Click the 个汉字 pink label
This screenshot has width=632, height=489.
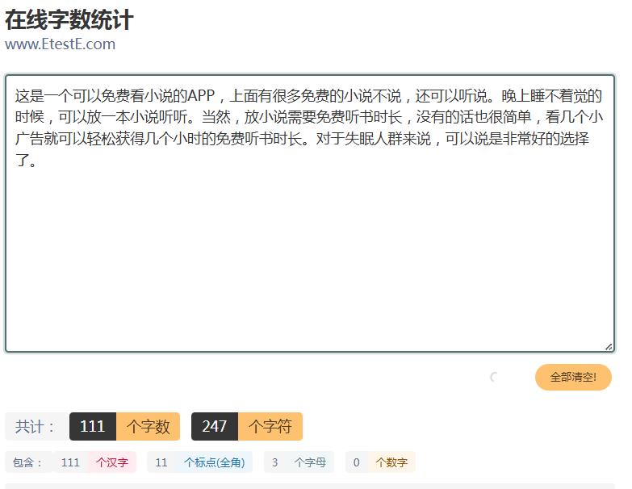click(x=112, y=462)
